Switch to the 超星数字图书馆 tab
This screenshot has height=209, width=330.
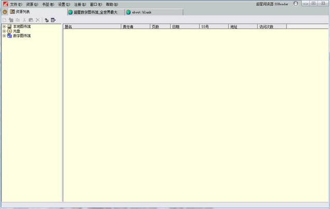[x=96, y=12]
